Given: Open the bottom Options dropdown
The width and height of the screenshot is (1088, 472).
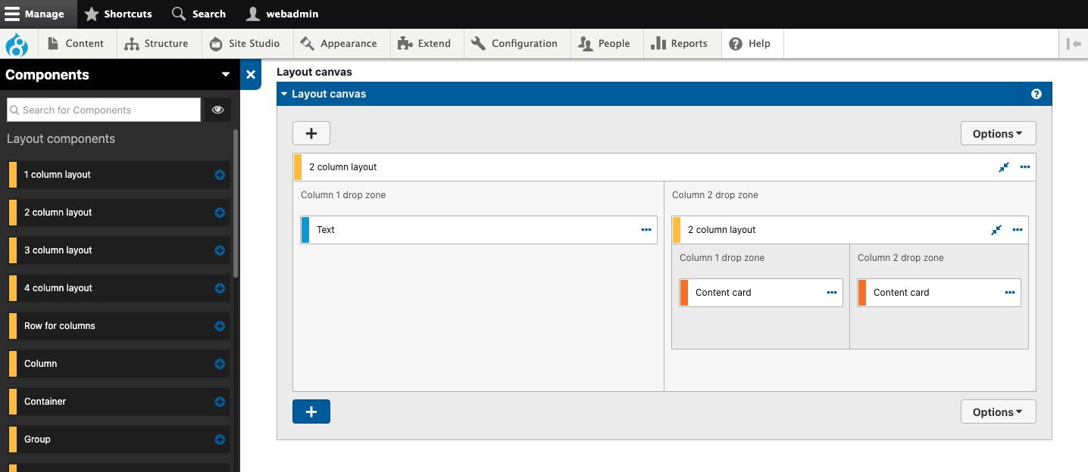Looking at the screenshot, I should tap(998, 412).
